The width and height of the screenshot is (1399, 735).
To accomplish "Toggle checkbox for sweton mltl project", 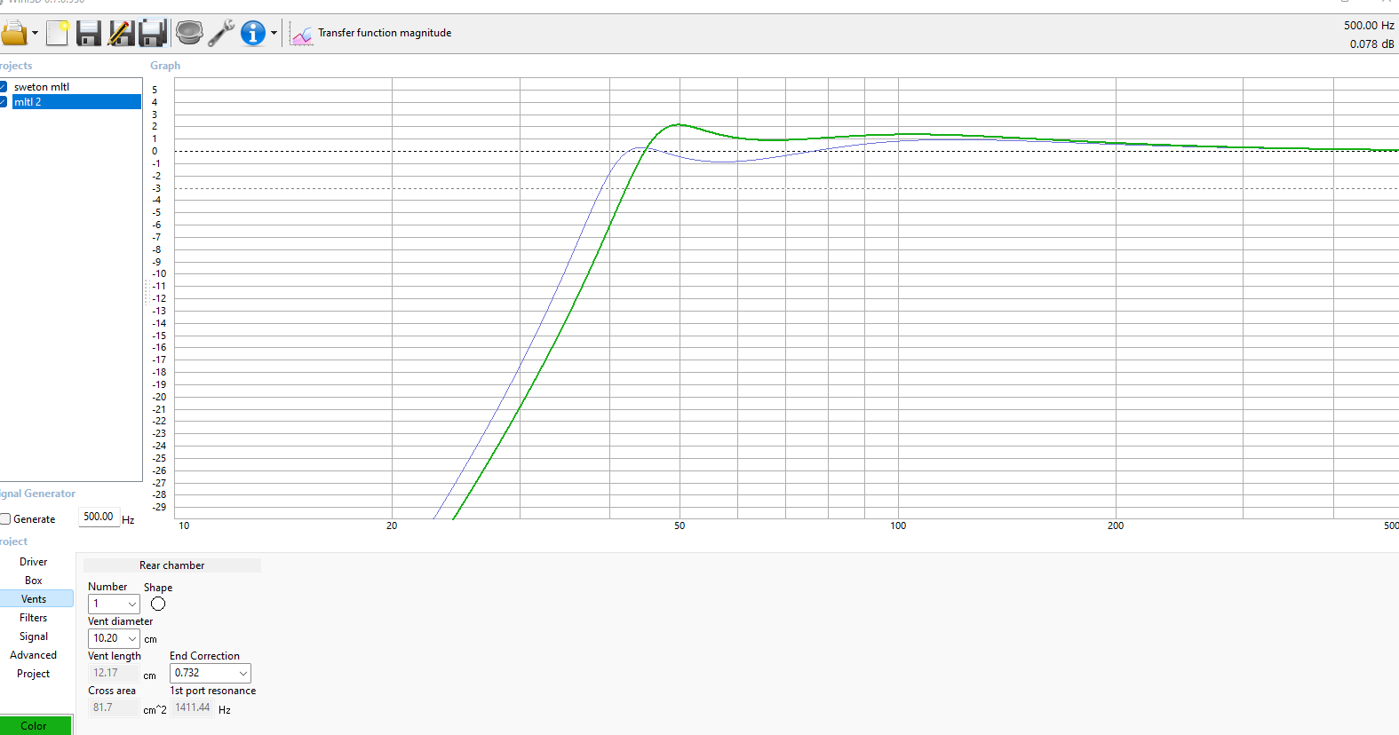I will pos(4,87).
